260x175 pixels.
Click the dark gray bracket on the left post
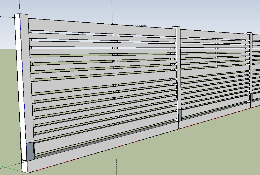point(30,151)
